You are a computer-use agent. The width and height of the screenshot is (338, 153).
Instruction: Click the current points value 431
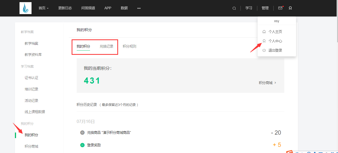tap(92, 81)
